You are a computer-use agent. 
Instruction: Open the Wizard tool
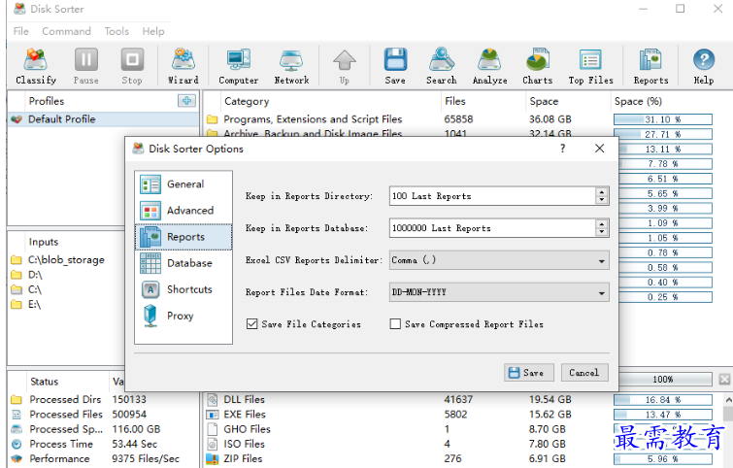[183, 66]
